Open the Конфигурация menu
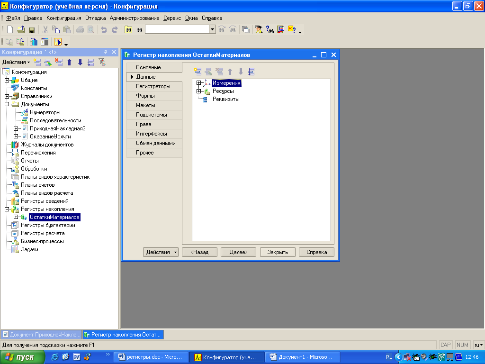This screenshot has height=364, width=485. [x=64, y=18]
